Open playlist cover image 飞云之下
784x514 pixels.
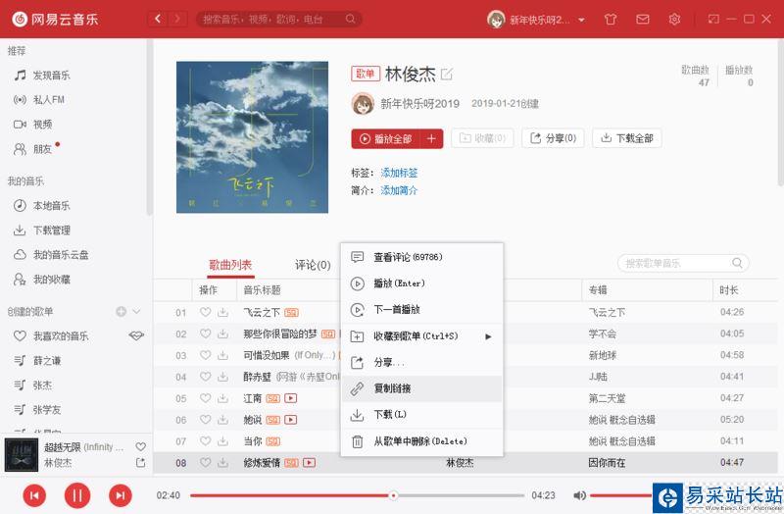point(252,137)
